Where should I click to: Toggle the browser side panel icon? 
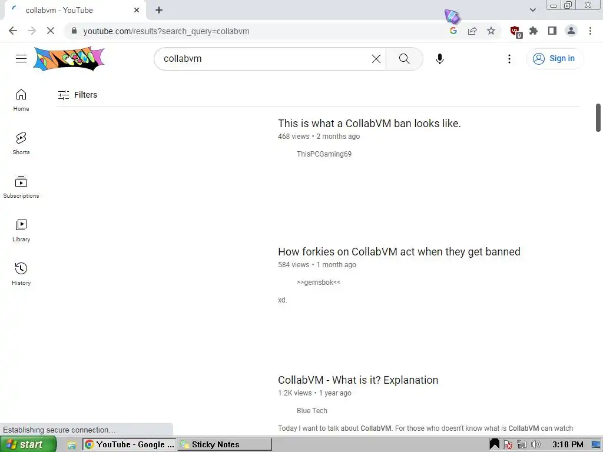click(x=552, y=31)
